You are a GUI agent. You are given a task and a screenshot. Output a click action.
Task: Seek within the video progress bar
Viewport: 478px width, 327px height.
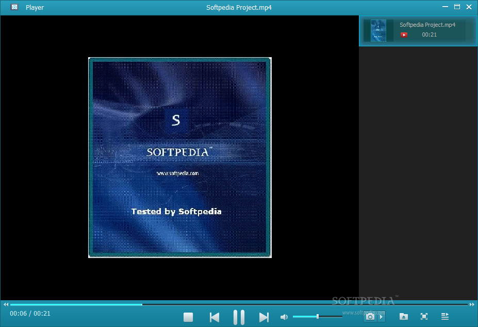pyautogui.click(x=239, y=304)
